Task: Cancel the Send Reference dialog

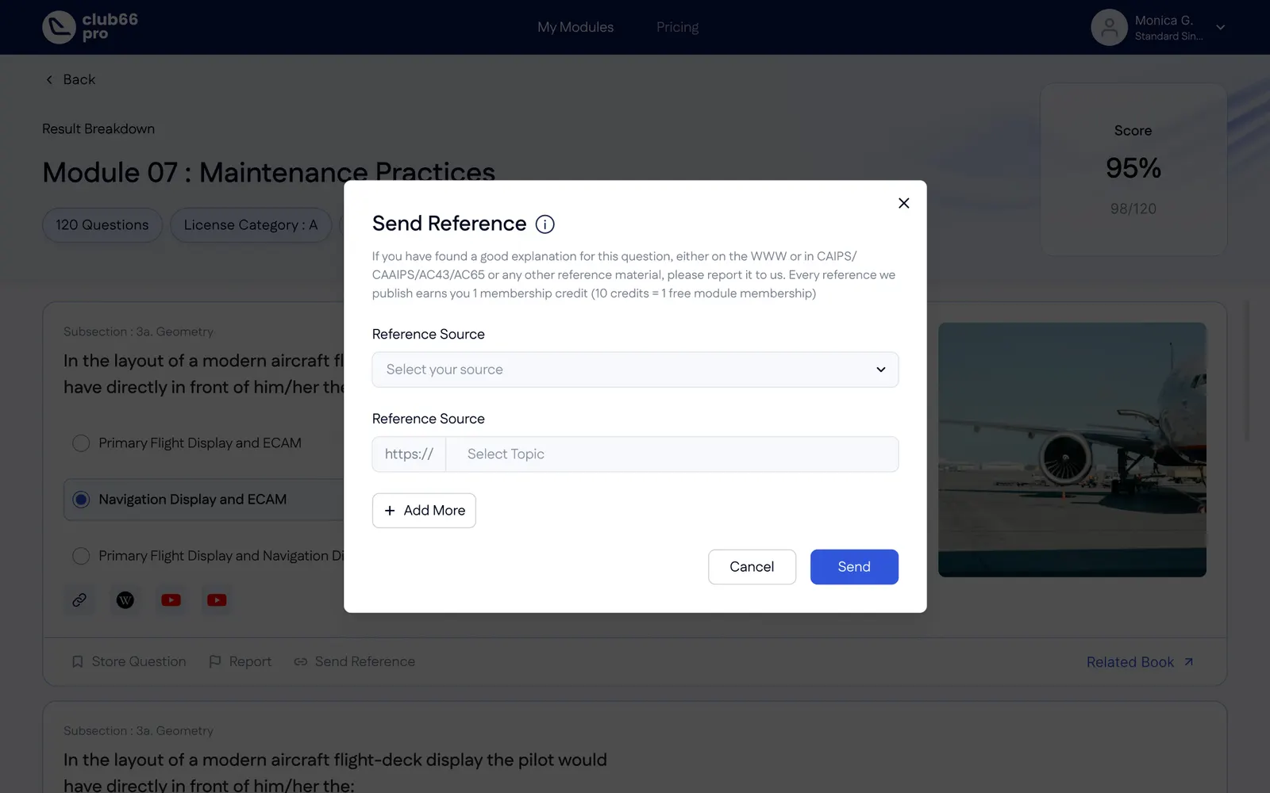Action: (x=752, y=567)
